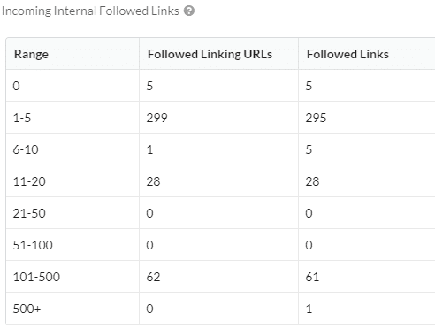Click the Followed Links column header

[x=347, y=54]
